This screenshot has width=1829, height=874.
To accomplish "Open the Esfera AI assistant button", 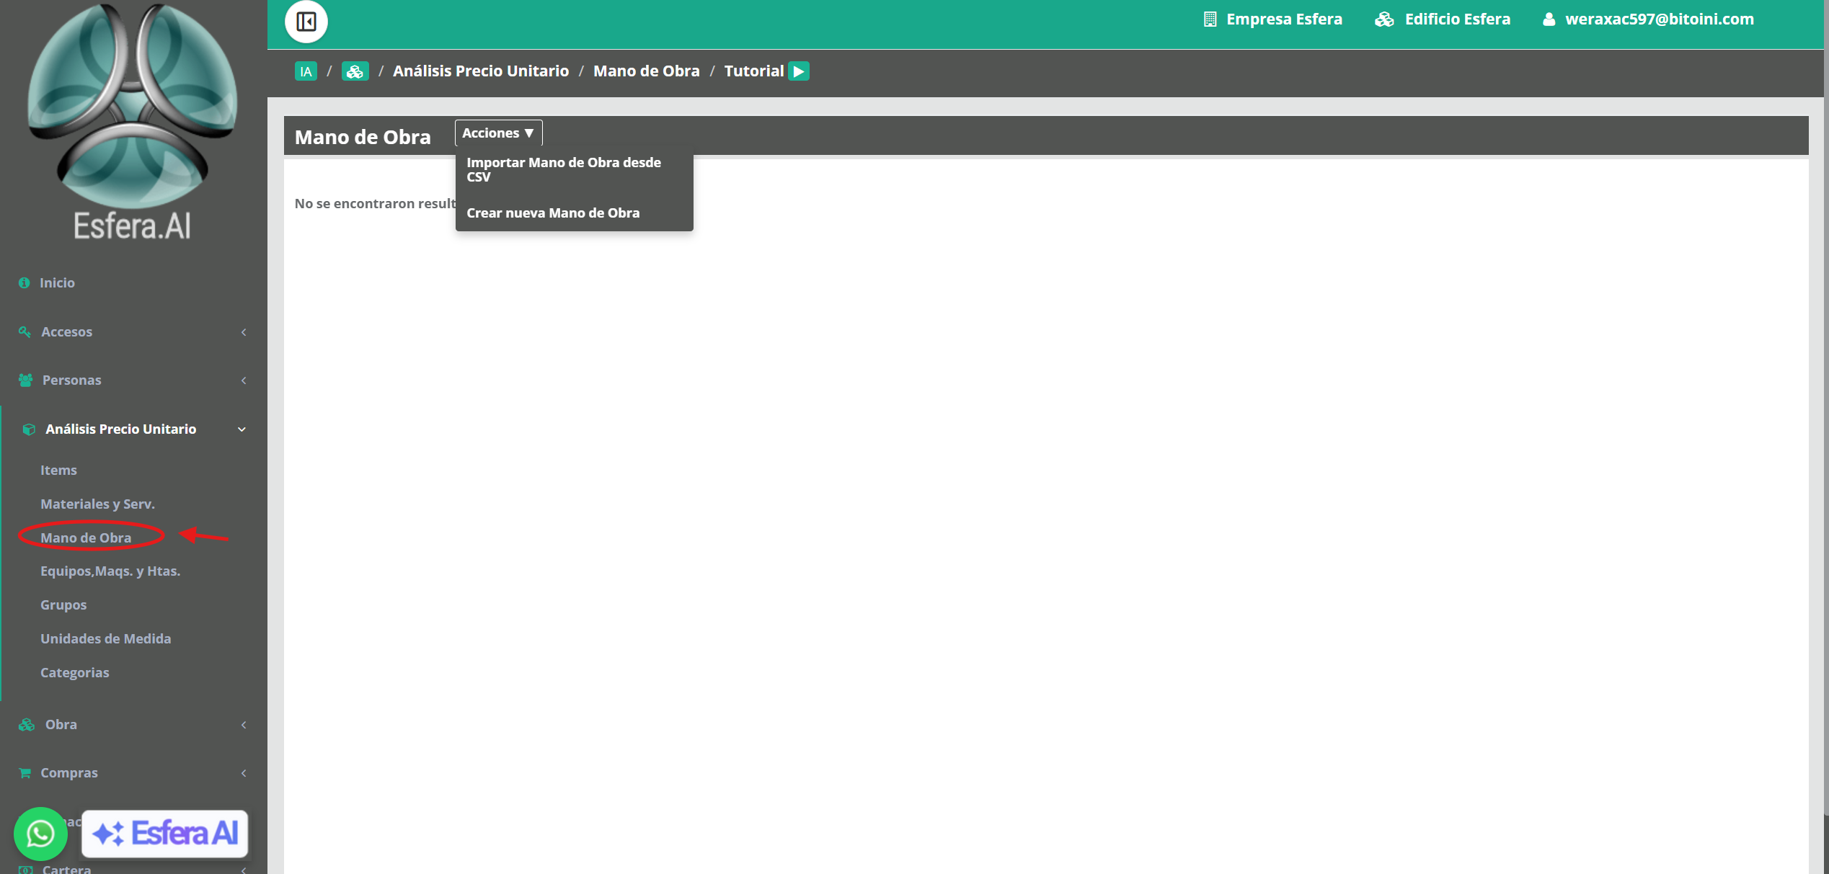I will pos(165,834).
